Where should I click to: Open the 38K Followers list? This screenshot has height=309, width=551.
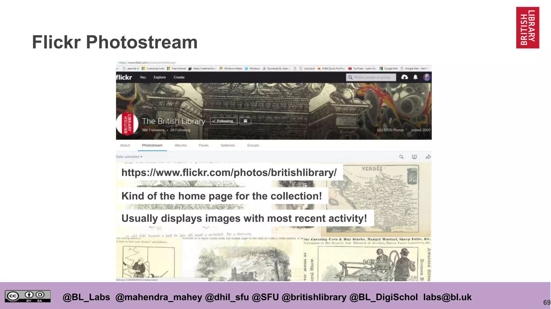[153, 130]
